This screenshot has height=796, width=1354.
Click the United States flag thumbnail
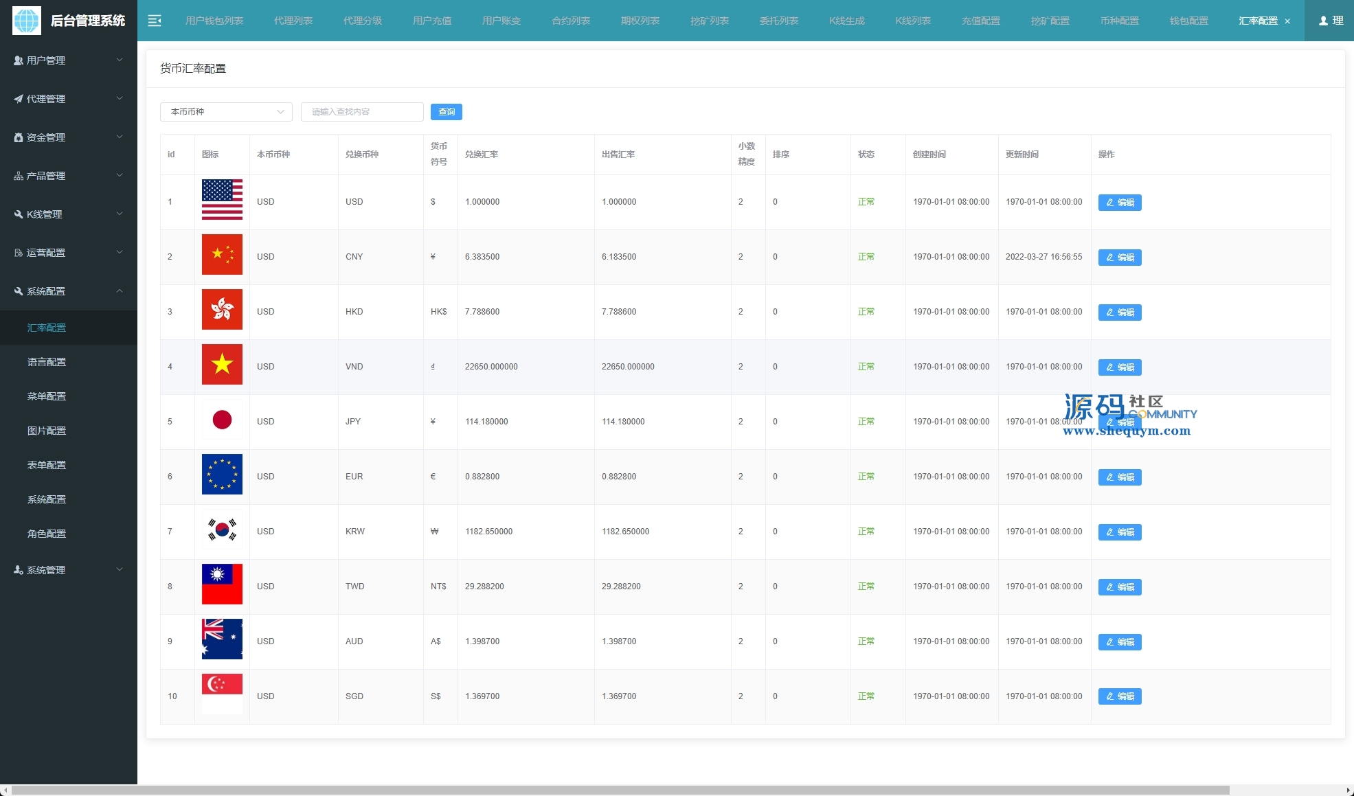click(222, 200)
